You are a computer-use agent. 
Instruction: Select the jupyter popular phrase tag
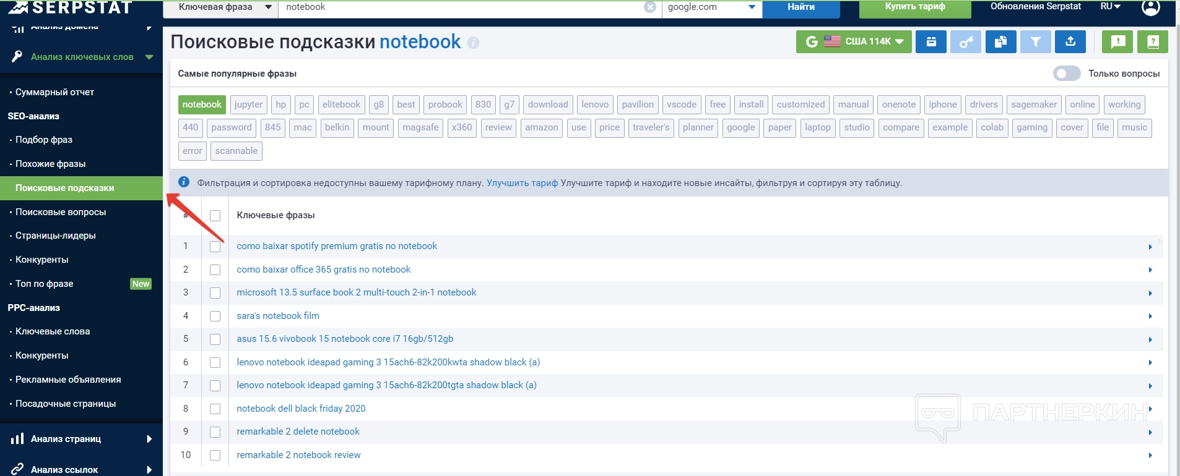[x=248, y=104]
